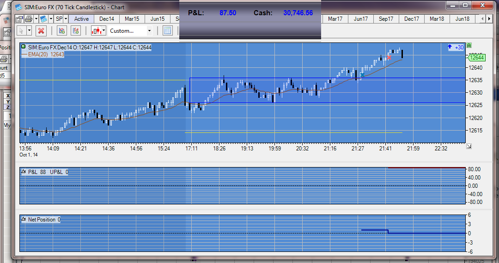Click the blue chart template icon
This screenshot has height=263, width=499.
pos(43,19)
